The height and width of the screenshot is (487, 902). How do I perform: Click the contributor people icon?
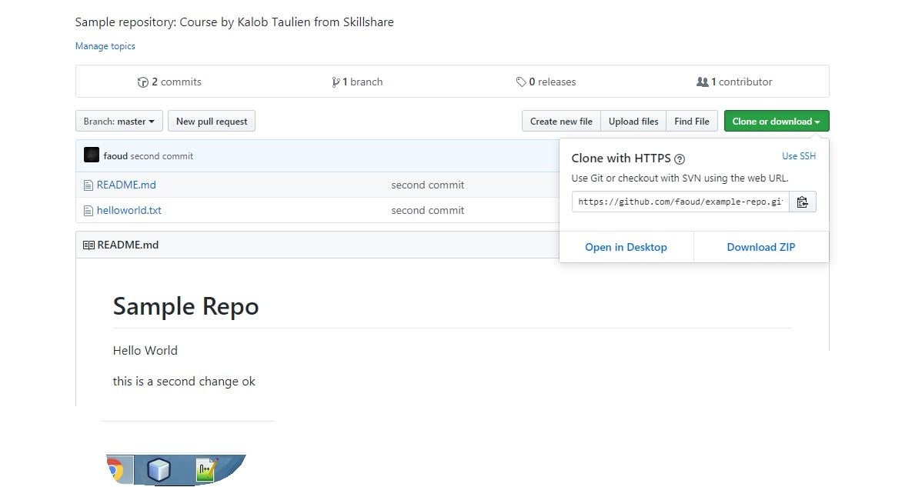click(702, 82)
